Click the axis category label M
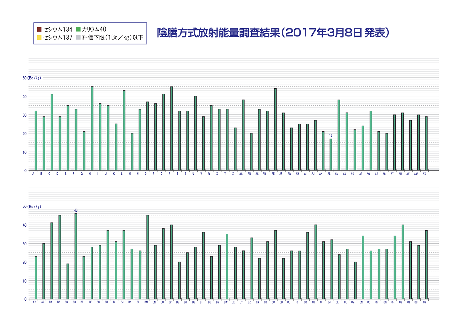Screen dimensions: 459x327 pyautogui.click(x=130, y=174)
